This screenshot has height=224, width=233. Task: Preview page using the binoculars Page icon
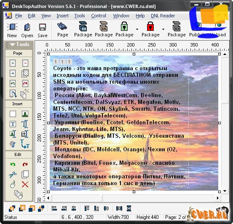click(x=62, y=26)
